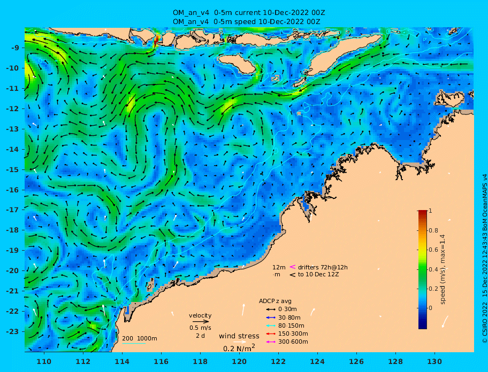Image resolution: width=488 pixels, height=372 pixels.
Task: Click the longitude axis label '128'
Action: [x=395, y=361]
